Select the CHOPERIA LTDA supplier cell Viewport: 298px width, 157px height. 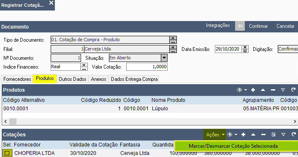(41, 153)
